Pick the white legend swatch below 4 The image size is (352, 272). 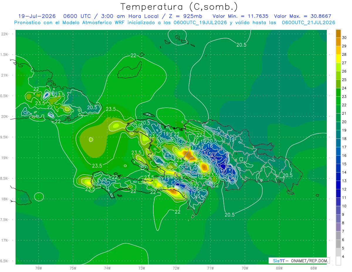tap(338, 261)
